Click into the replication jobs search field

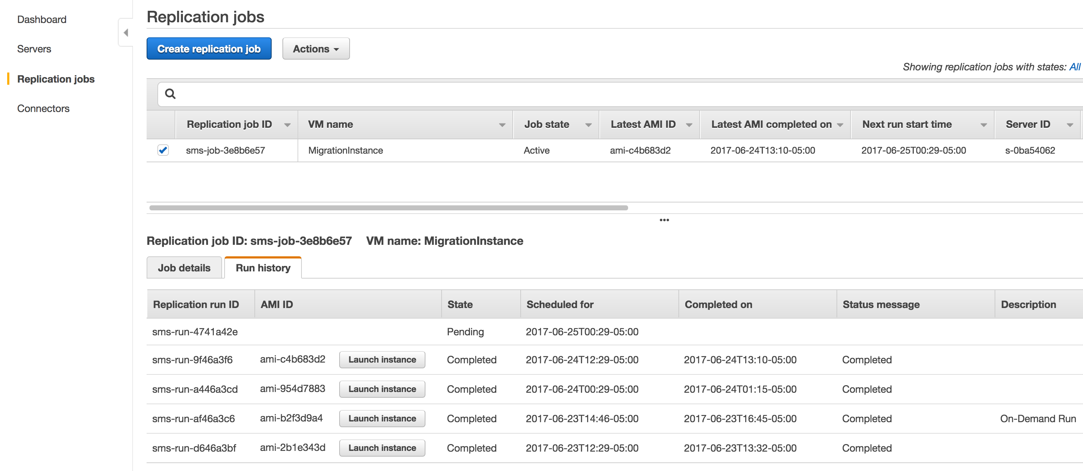click(x=589, y=94)
